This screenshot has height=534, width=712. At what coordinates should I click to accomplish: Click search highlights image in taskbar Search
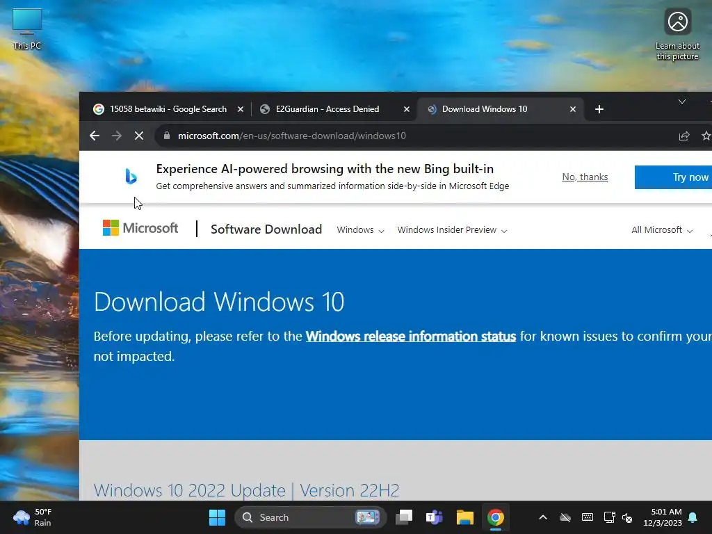point(367,517)
